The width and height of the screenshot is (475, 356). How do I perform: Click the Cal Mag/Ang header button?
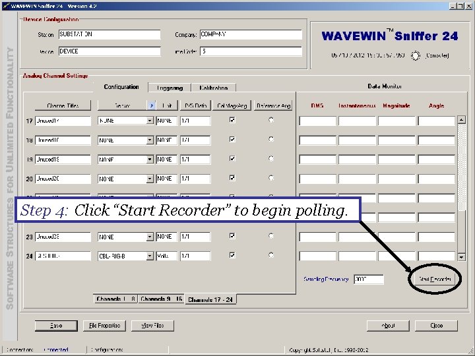pos(232,105)
